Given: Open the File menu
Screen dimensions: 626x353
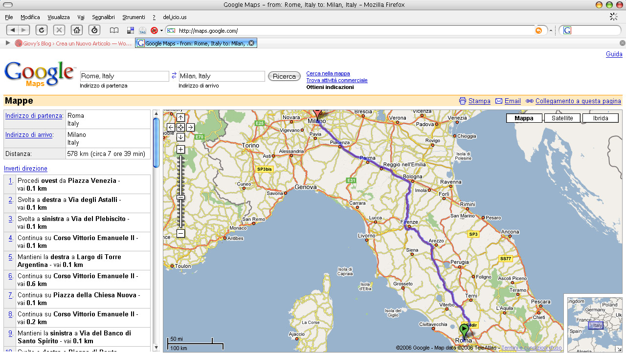Looking at the screenshot, I should pyautogui.click(x=9, y=17).
